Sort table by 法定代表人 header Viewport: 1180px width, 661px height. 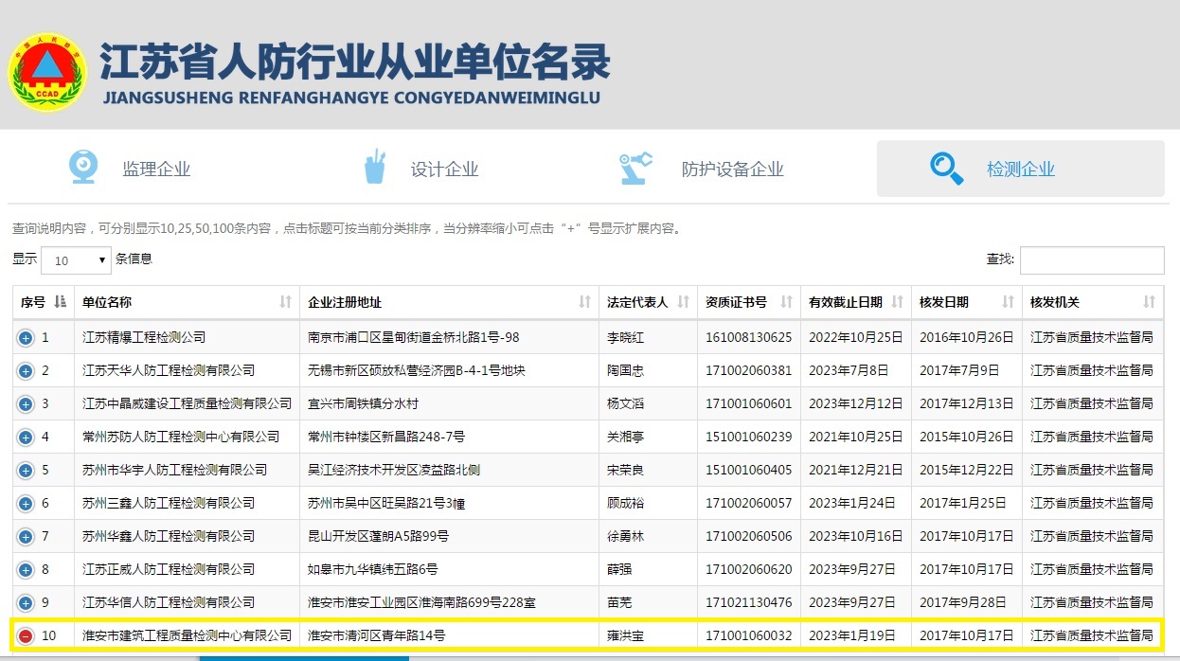pyautogui.click(x=636, y=302)
